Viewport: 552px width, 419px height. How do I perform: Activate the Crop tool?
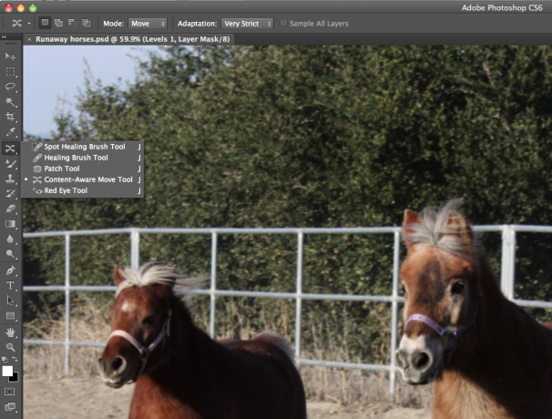coord(11,118)
